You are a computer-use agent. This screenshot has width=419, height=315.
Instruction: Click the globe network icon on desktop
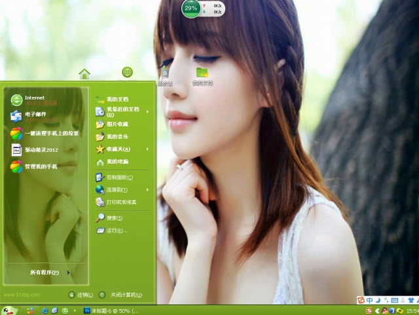[127, 72]
